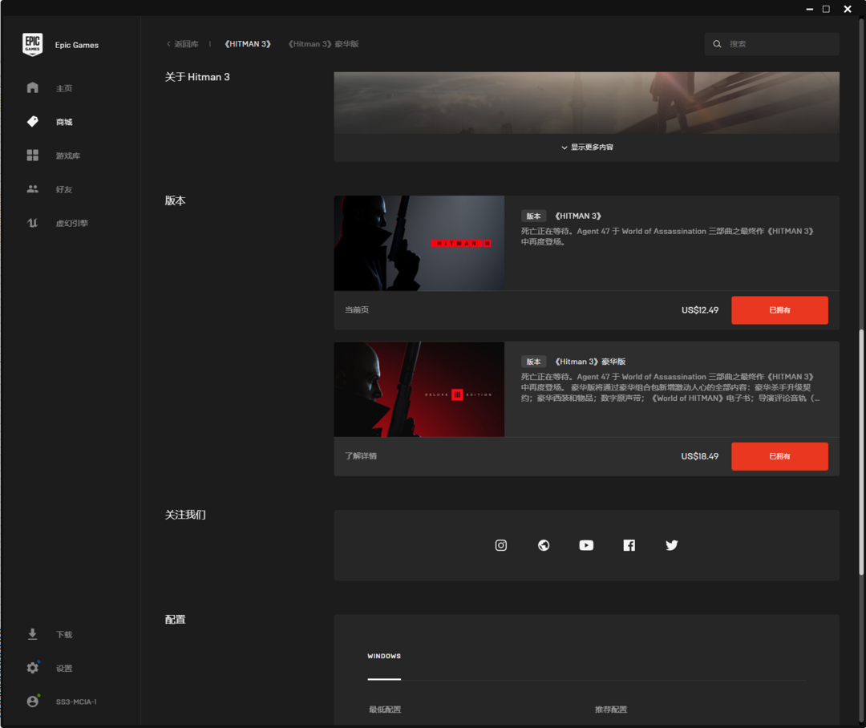Viewport: 866px width, 728px height.
Task: Open the 《Hitman 3》豪华版 edition title
Action: coord(590,362)
